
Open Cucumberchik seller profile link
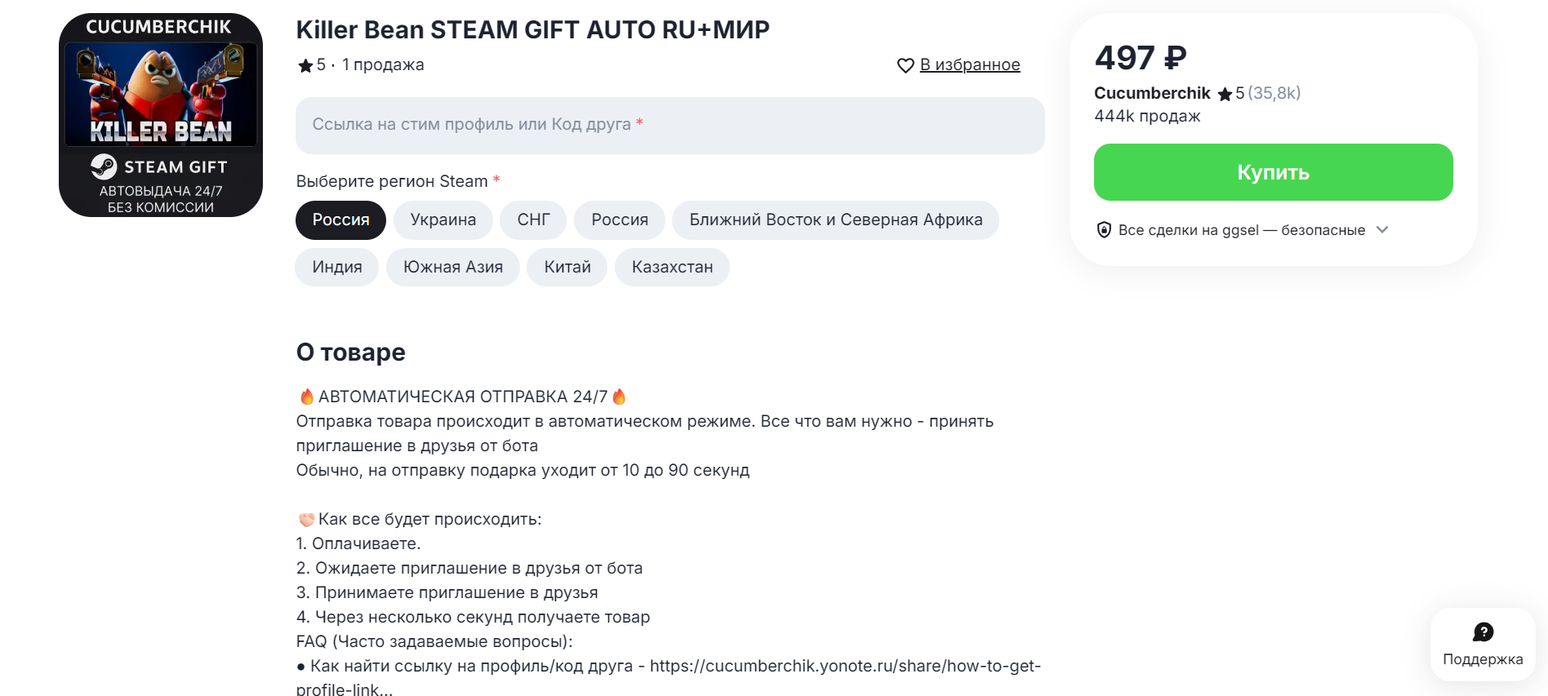click(x=1152, y=93)
